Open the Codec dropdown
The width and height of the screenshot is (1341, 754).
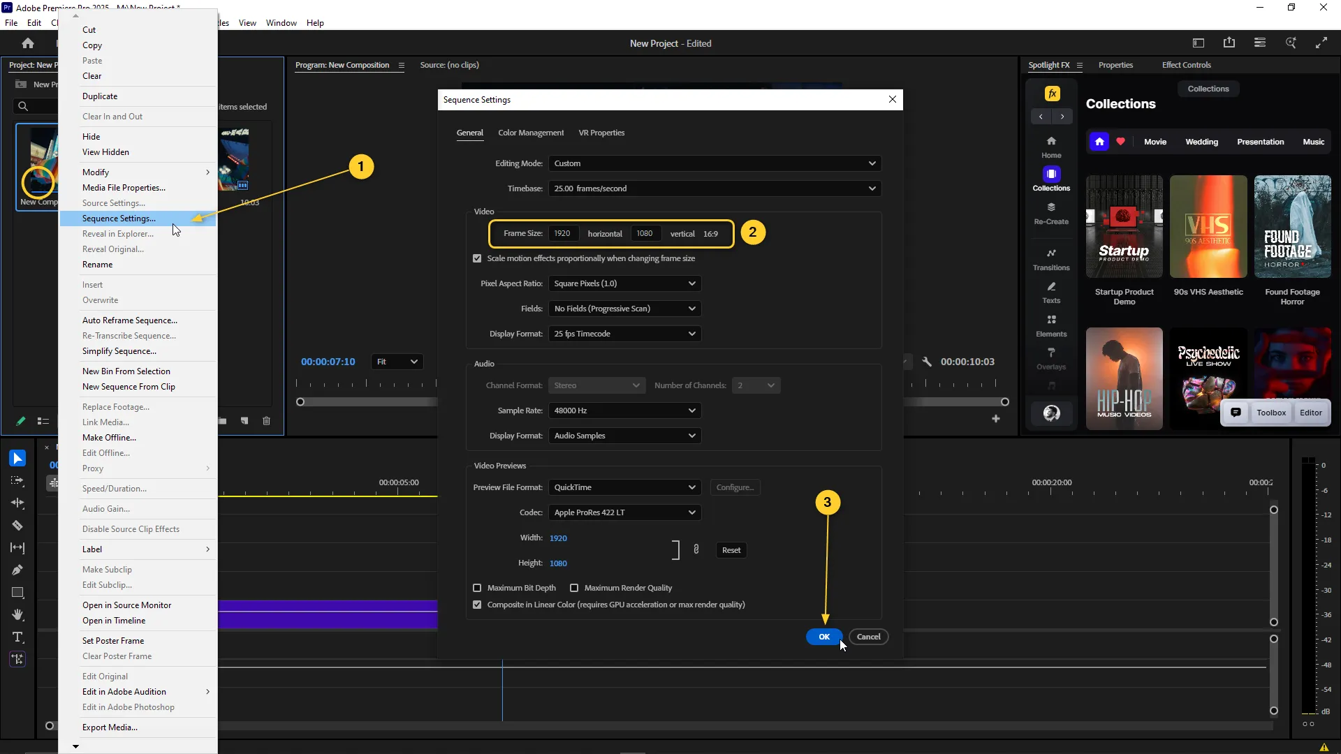coord(624,512)
